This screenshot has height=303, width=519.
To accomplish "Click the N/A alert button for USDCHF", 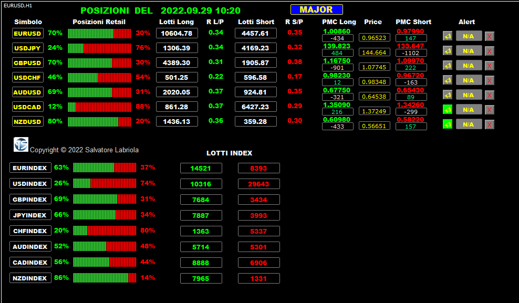I will (x=469, y=80).
